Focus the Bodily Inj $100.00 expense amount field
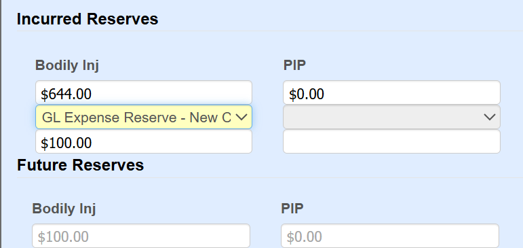This screenshot has height=248, width=523. point(144,141)
